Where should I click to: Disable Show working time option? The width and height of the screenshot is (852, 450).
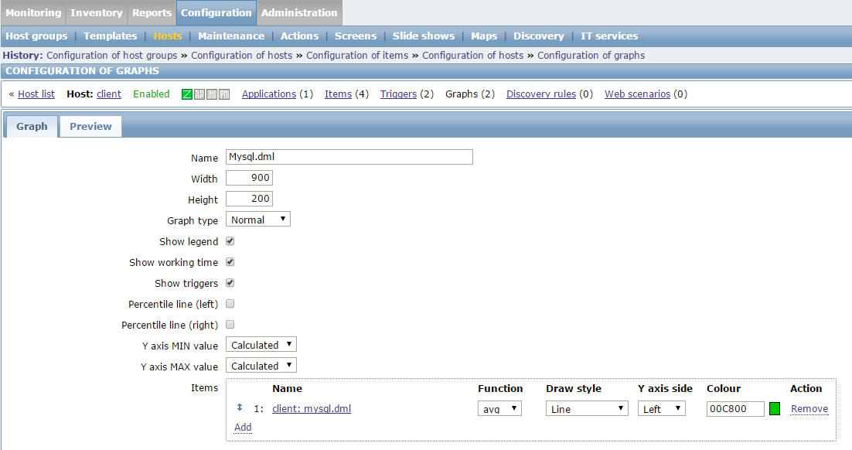click(x=230, y=262)
